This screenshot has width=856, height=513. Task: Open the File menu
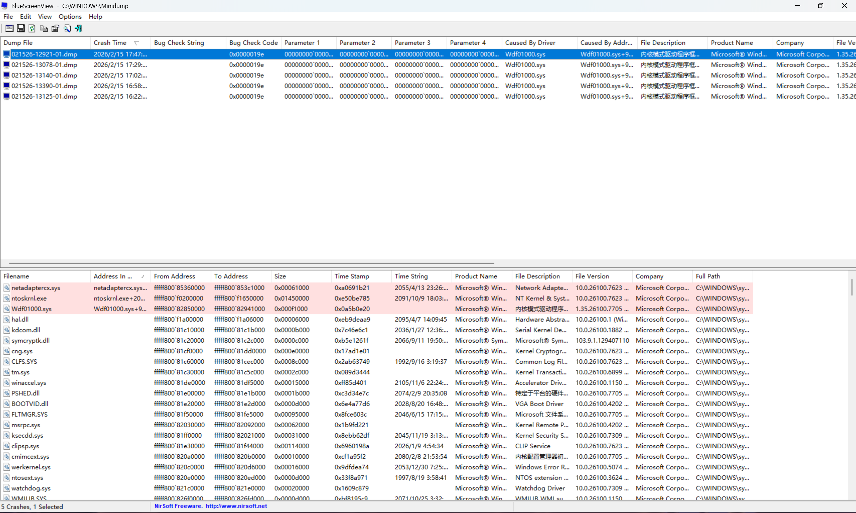pyautogui.click(x=8, y=17)
